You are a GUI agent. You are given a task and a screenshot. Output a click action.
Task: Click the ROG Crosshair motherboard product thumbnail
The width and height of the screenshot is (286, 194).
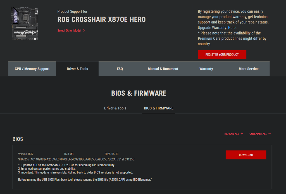tap(25, 23)
